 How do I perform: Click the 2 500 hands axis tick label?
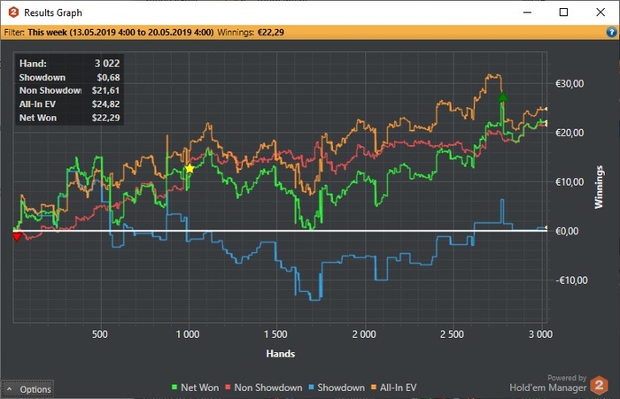(x=452, y=334)
